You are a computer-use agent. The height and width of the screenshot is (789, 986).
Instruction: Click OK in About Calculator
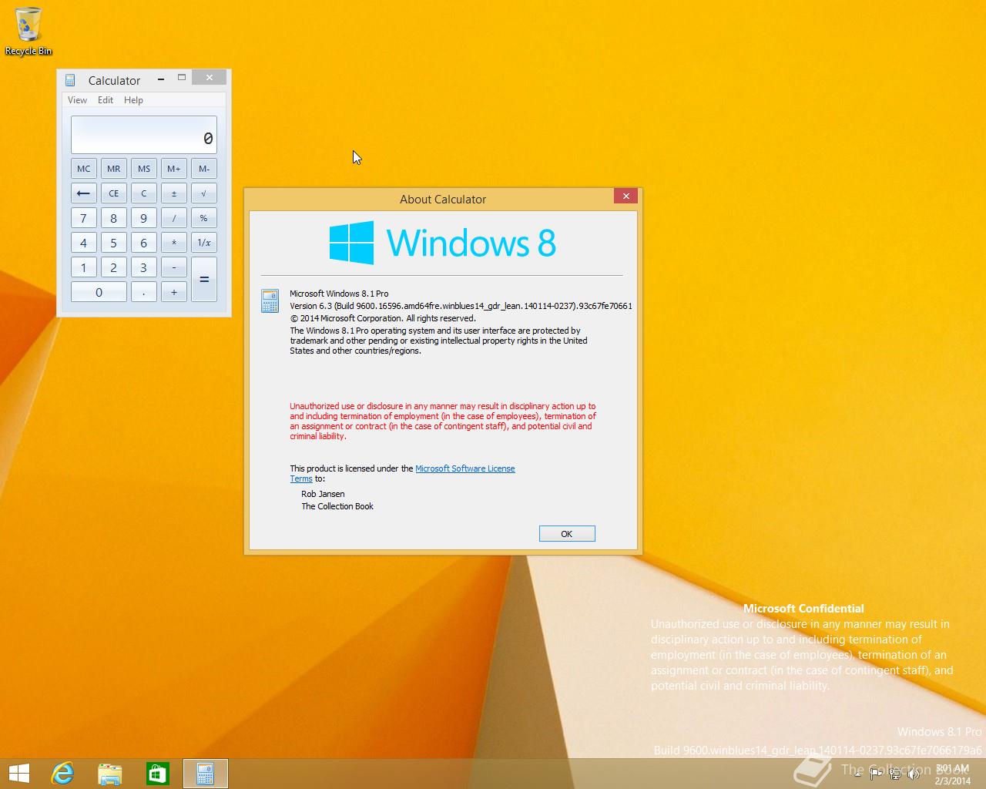point(567,534)
